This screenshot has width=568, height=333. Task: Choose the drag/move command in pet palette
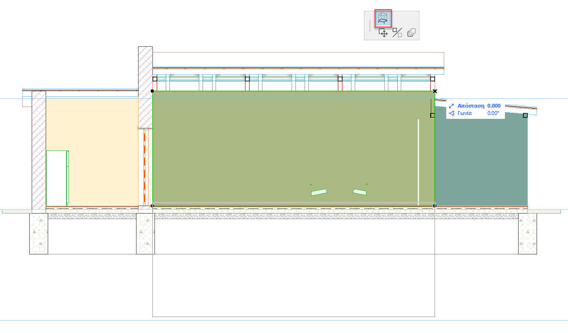pyautogui.click(x=383, y=33)
